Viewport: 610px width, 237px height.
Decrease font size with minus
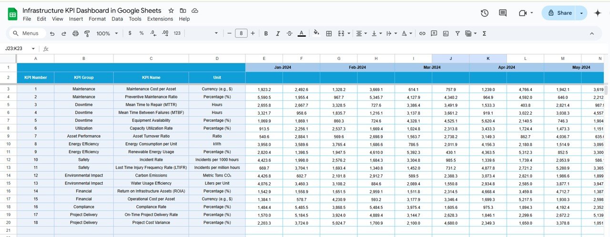pyautogui.click(x=229, y=33)
